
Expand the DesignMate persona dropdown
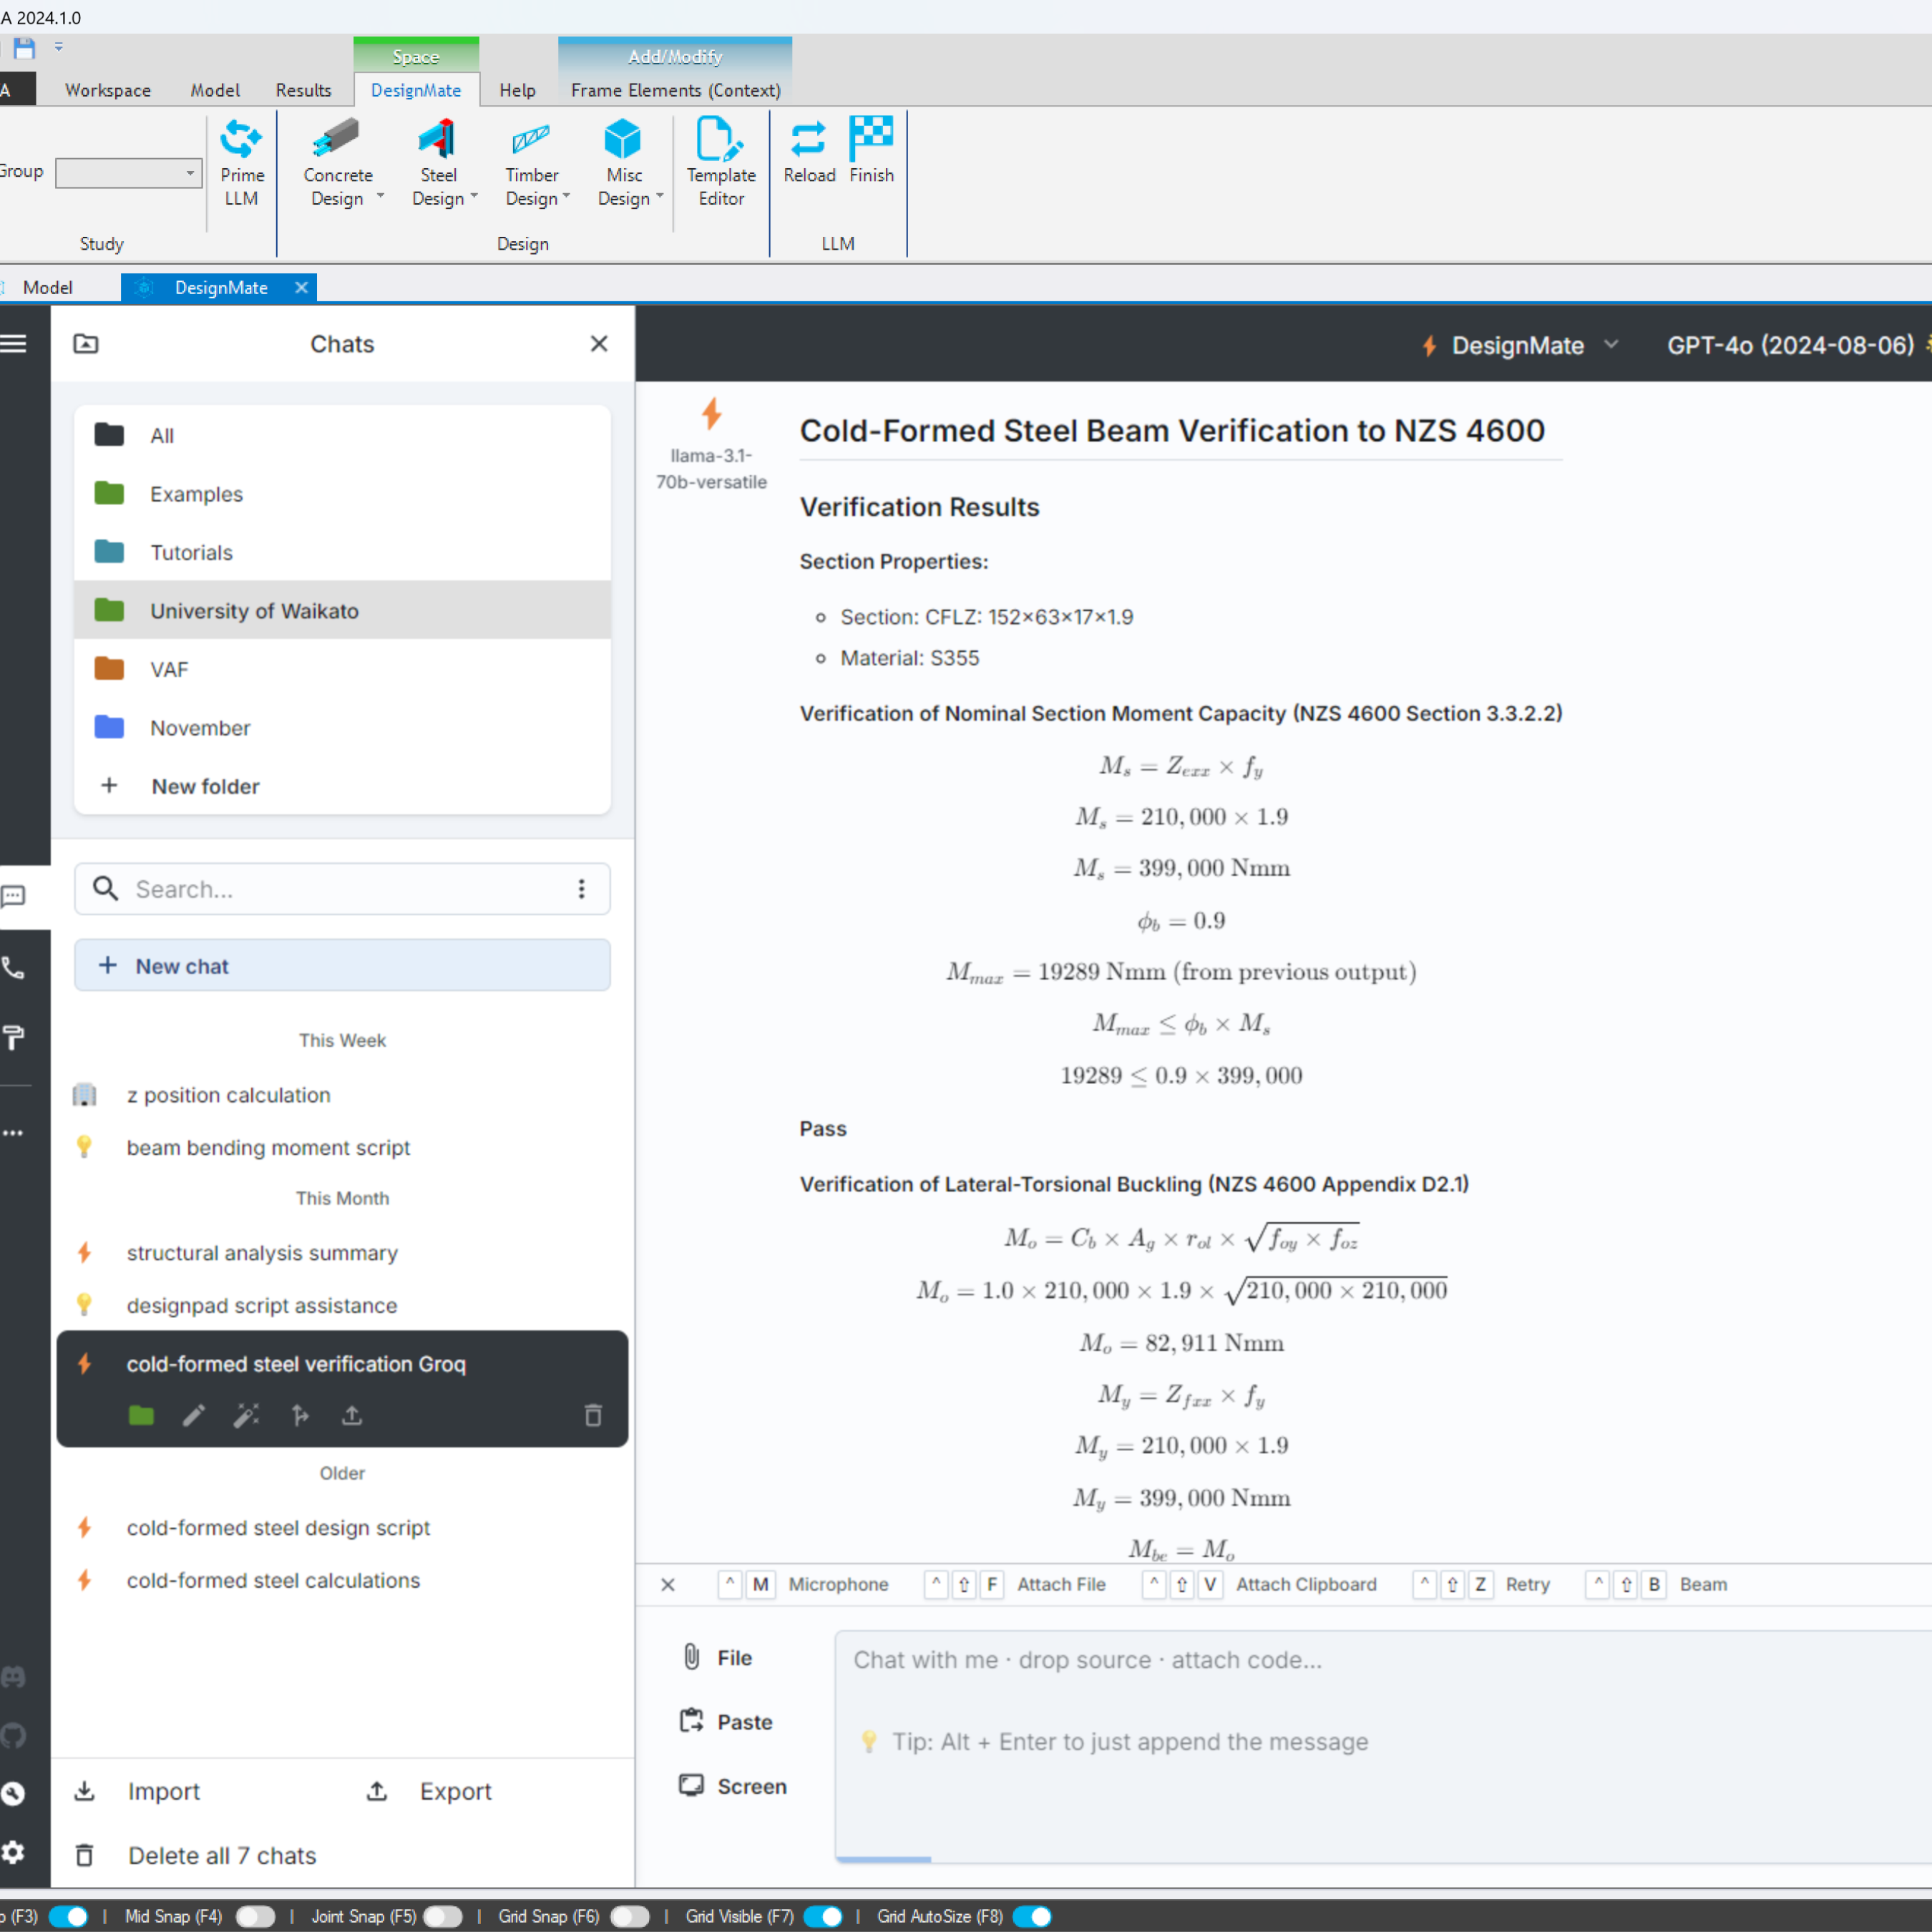[x=1519, y=345]
